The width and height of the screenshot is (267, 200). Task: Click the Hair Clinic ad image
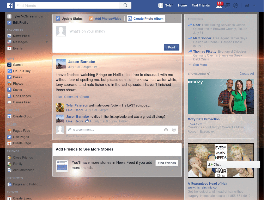221,160
